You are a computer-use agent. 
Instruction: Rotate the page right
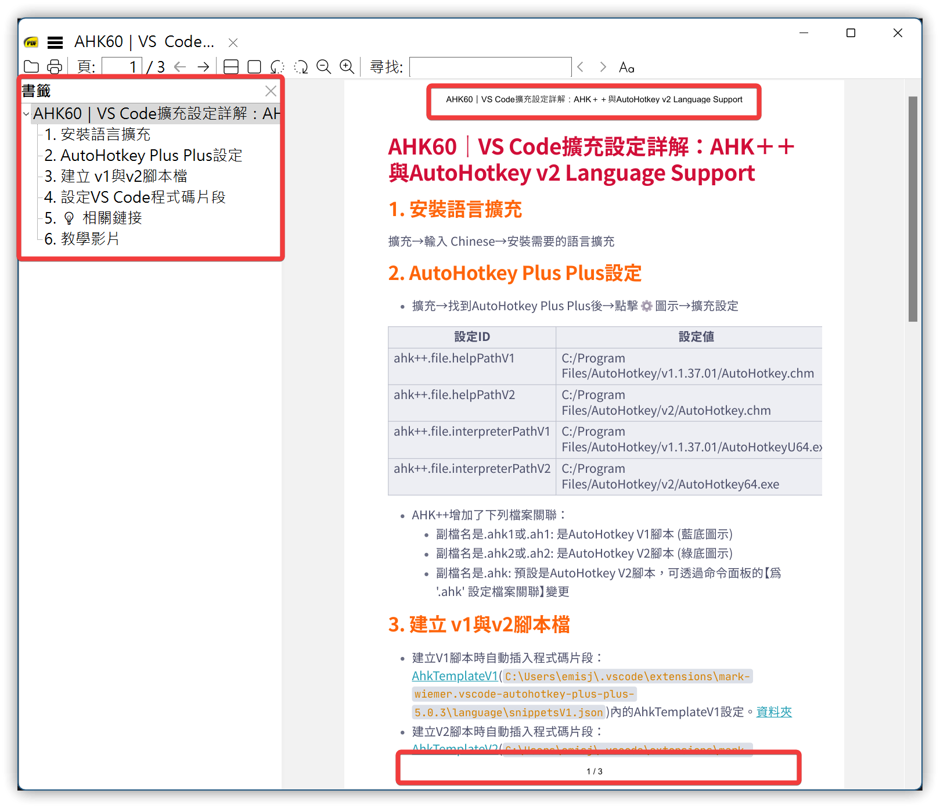(301, 67)
